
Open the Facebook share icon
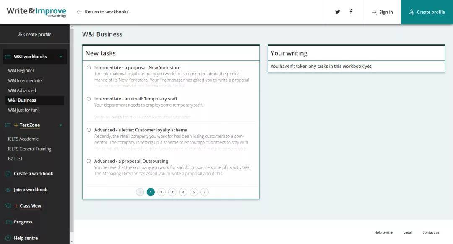(x=351, y=12)
